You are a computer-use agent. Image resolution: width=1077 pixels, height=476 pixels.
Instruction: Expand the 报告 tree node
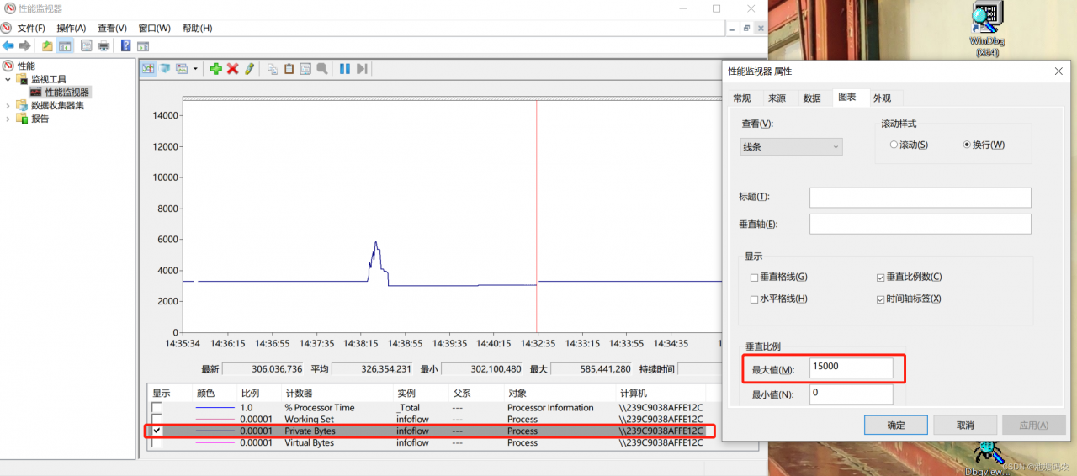8,119
